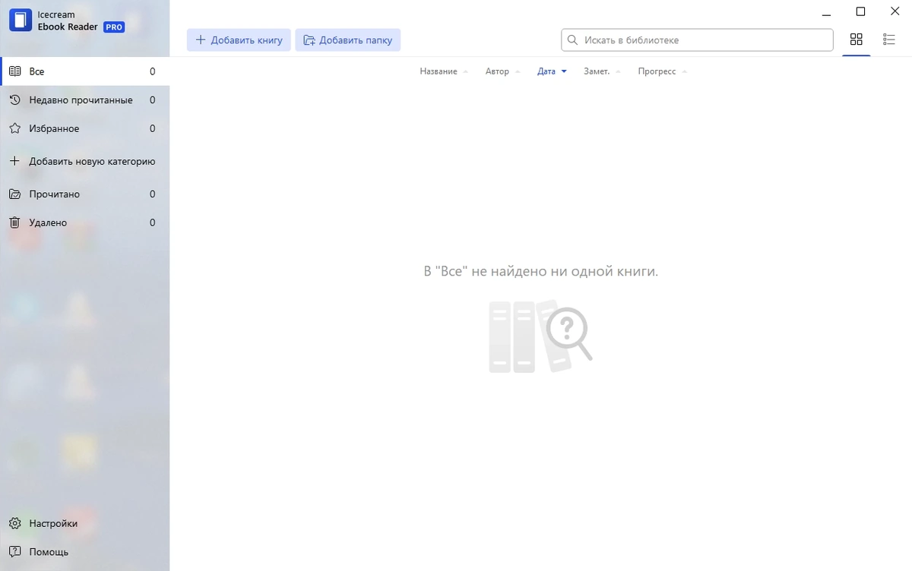Image resolution: width=912 pixels, height=571 pixels.
Task: Click the Ebook Reader title text
Action: [x=68, y=27]
